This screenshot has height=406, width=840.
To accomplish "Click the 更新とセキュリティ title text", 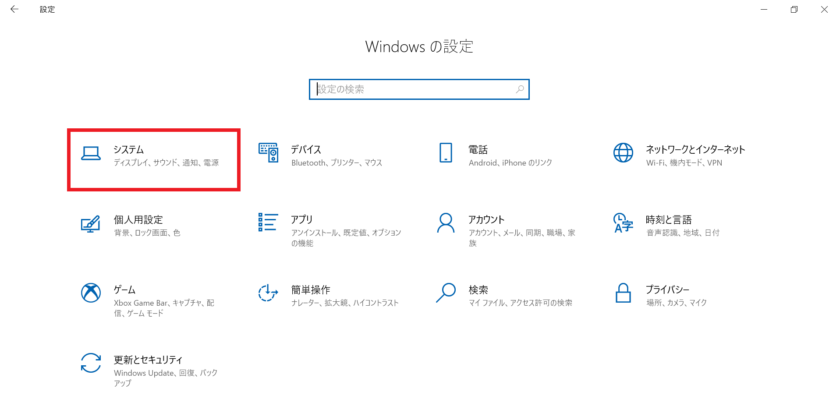I will click(x=148, y=360).
